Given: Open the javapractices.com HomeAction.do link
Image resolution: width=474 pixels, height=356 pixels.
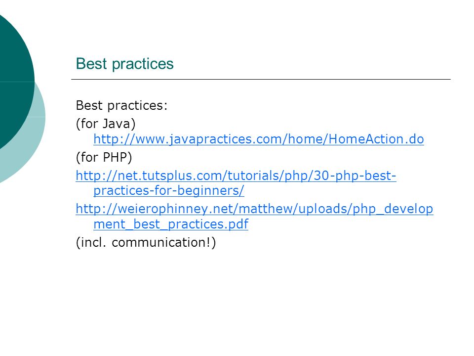Looking at the screenshot, I should [258, 139].
